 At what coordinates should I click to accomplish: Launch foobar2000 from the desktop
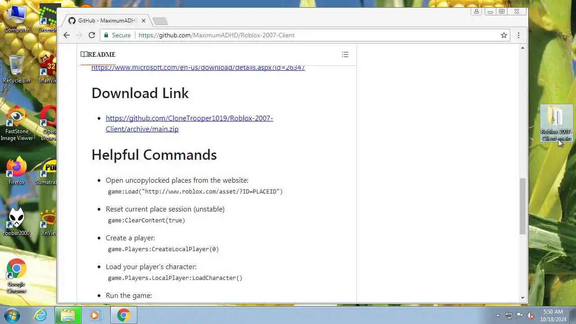pos(17,222)
